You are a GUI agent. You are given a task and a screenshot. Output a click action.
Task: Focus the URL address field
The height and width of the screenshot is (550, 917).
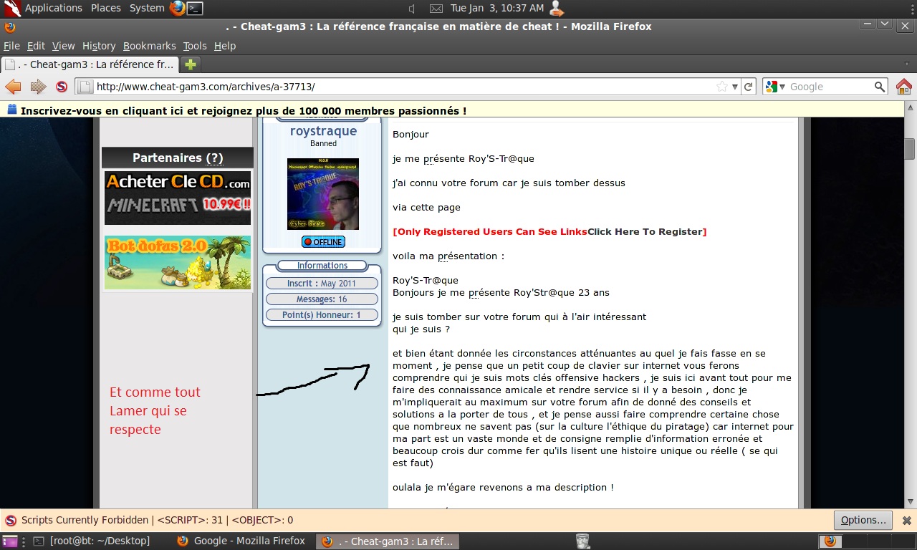coord(405,87)
